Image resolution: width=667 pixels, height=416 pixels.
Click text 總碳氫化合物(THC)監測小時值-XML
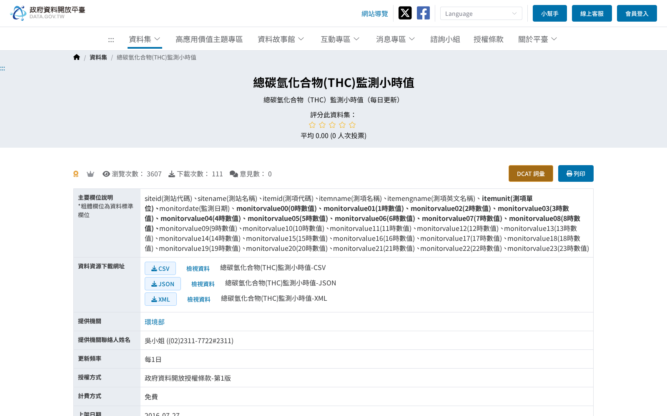click(x=274, y=298)
